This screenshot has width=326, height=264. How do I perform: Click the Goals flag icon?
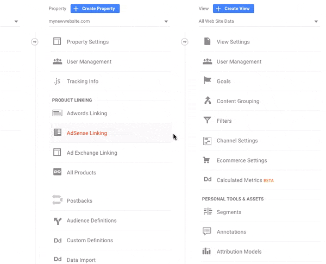click(x=208, y=80)
